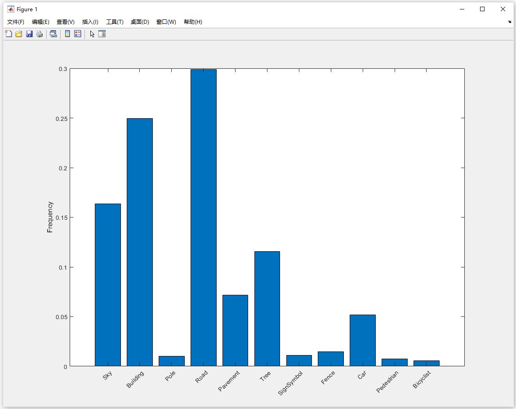The width and height of the screenshot is (516, 409).
Task: Click the 'Car' x-axis tick label
Action: point(362,375)
